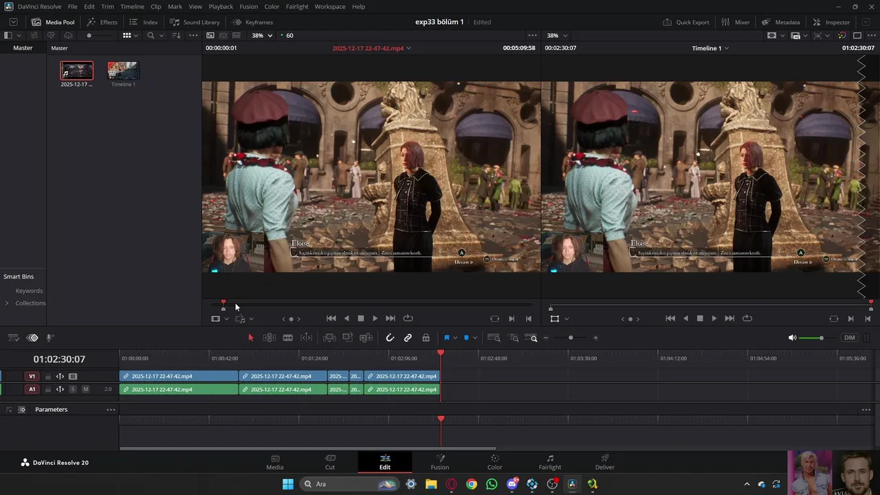Toggle Auto Track Selector on V1
The width and height of the screenshot is (880, 495).
pos(60,377)
